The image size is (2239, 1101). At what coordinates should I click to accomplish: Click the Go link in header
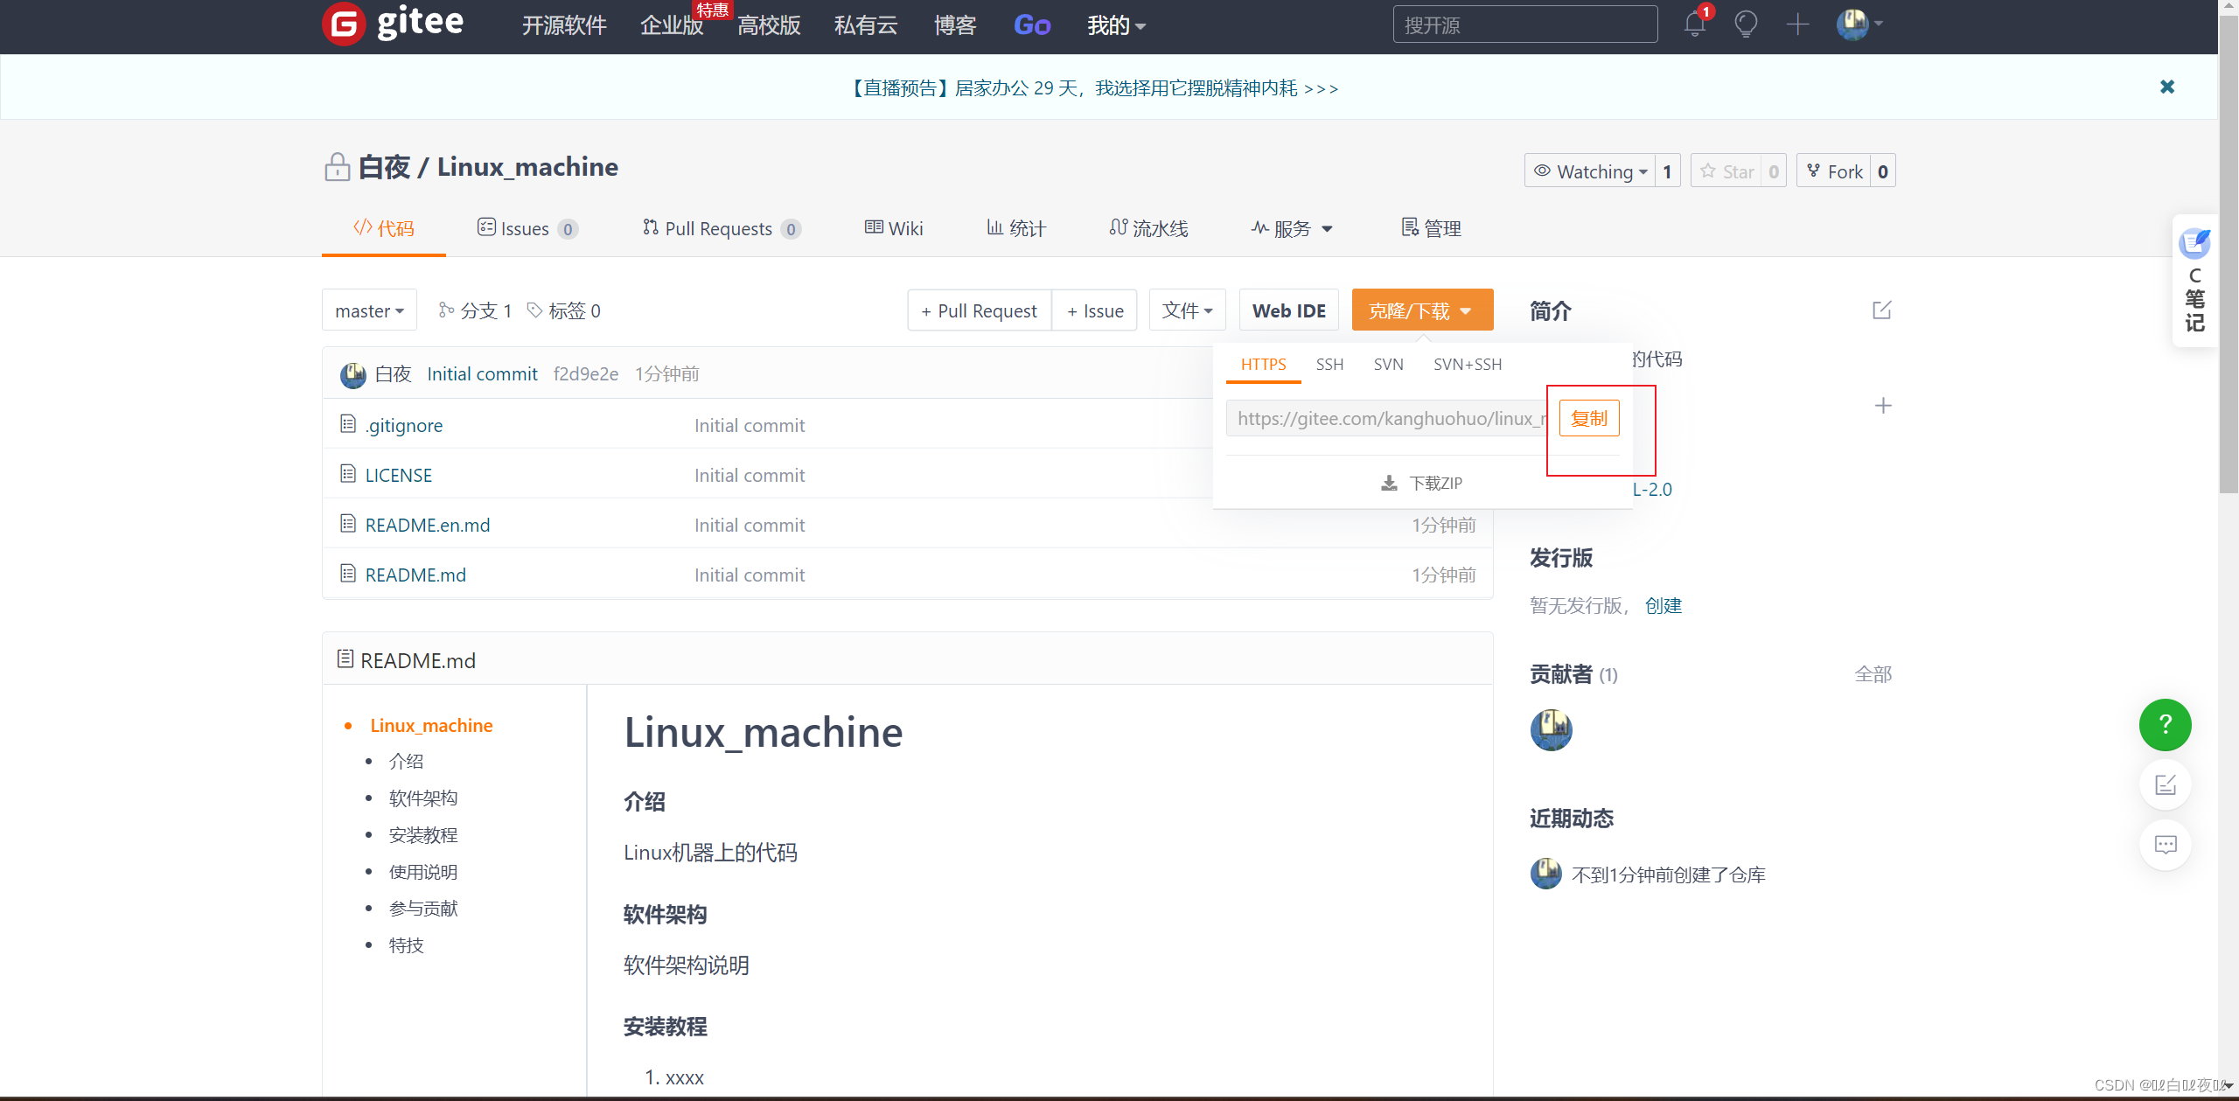[x=1032, y=25]
